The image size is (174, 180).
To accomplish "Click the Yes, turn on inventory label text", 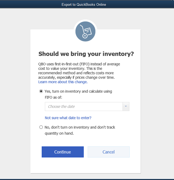I will [78, 91].
